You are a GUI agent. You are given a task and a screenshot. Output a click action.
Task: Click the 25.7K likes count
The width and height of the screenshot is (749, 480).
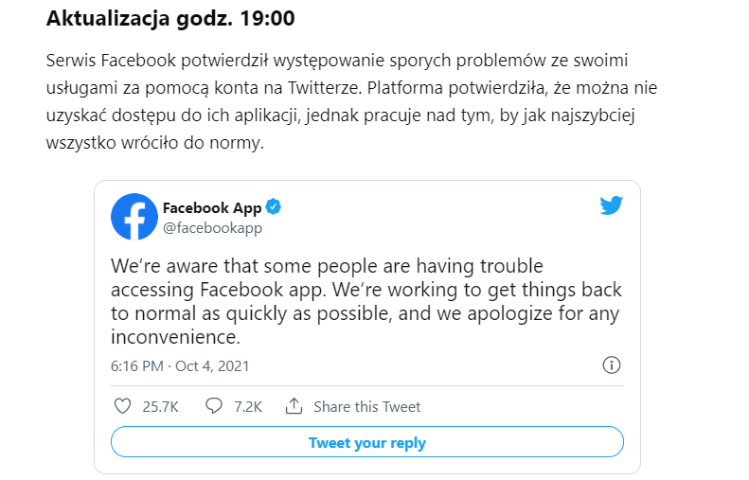[161, 407]
